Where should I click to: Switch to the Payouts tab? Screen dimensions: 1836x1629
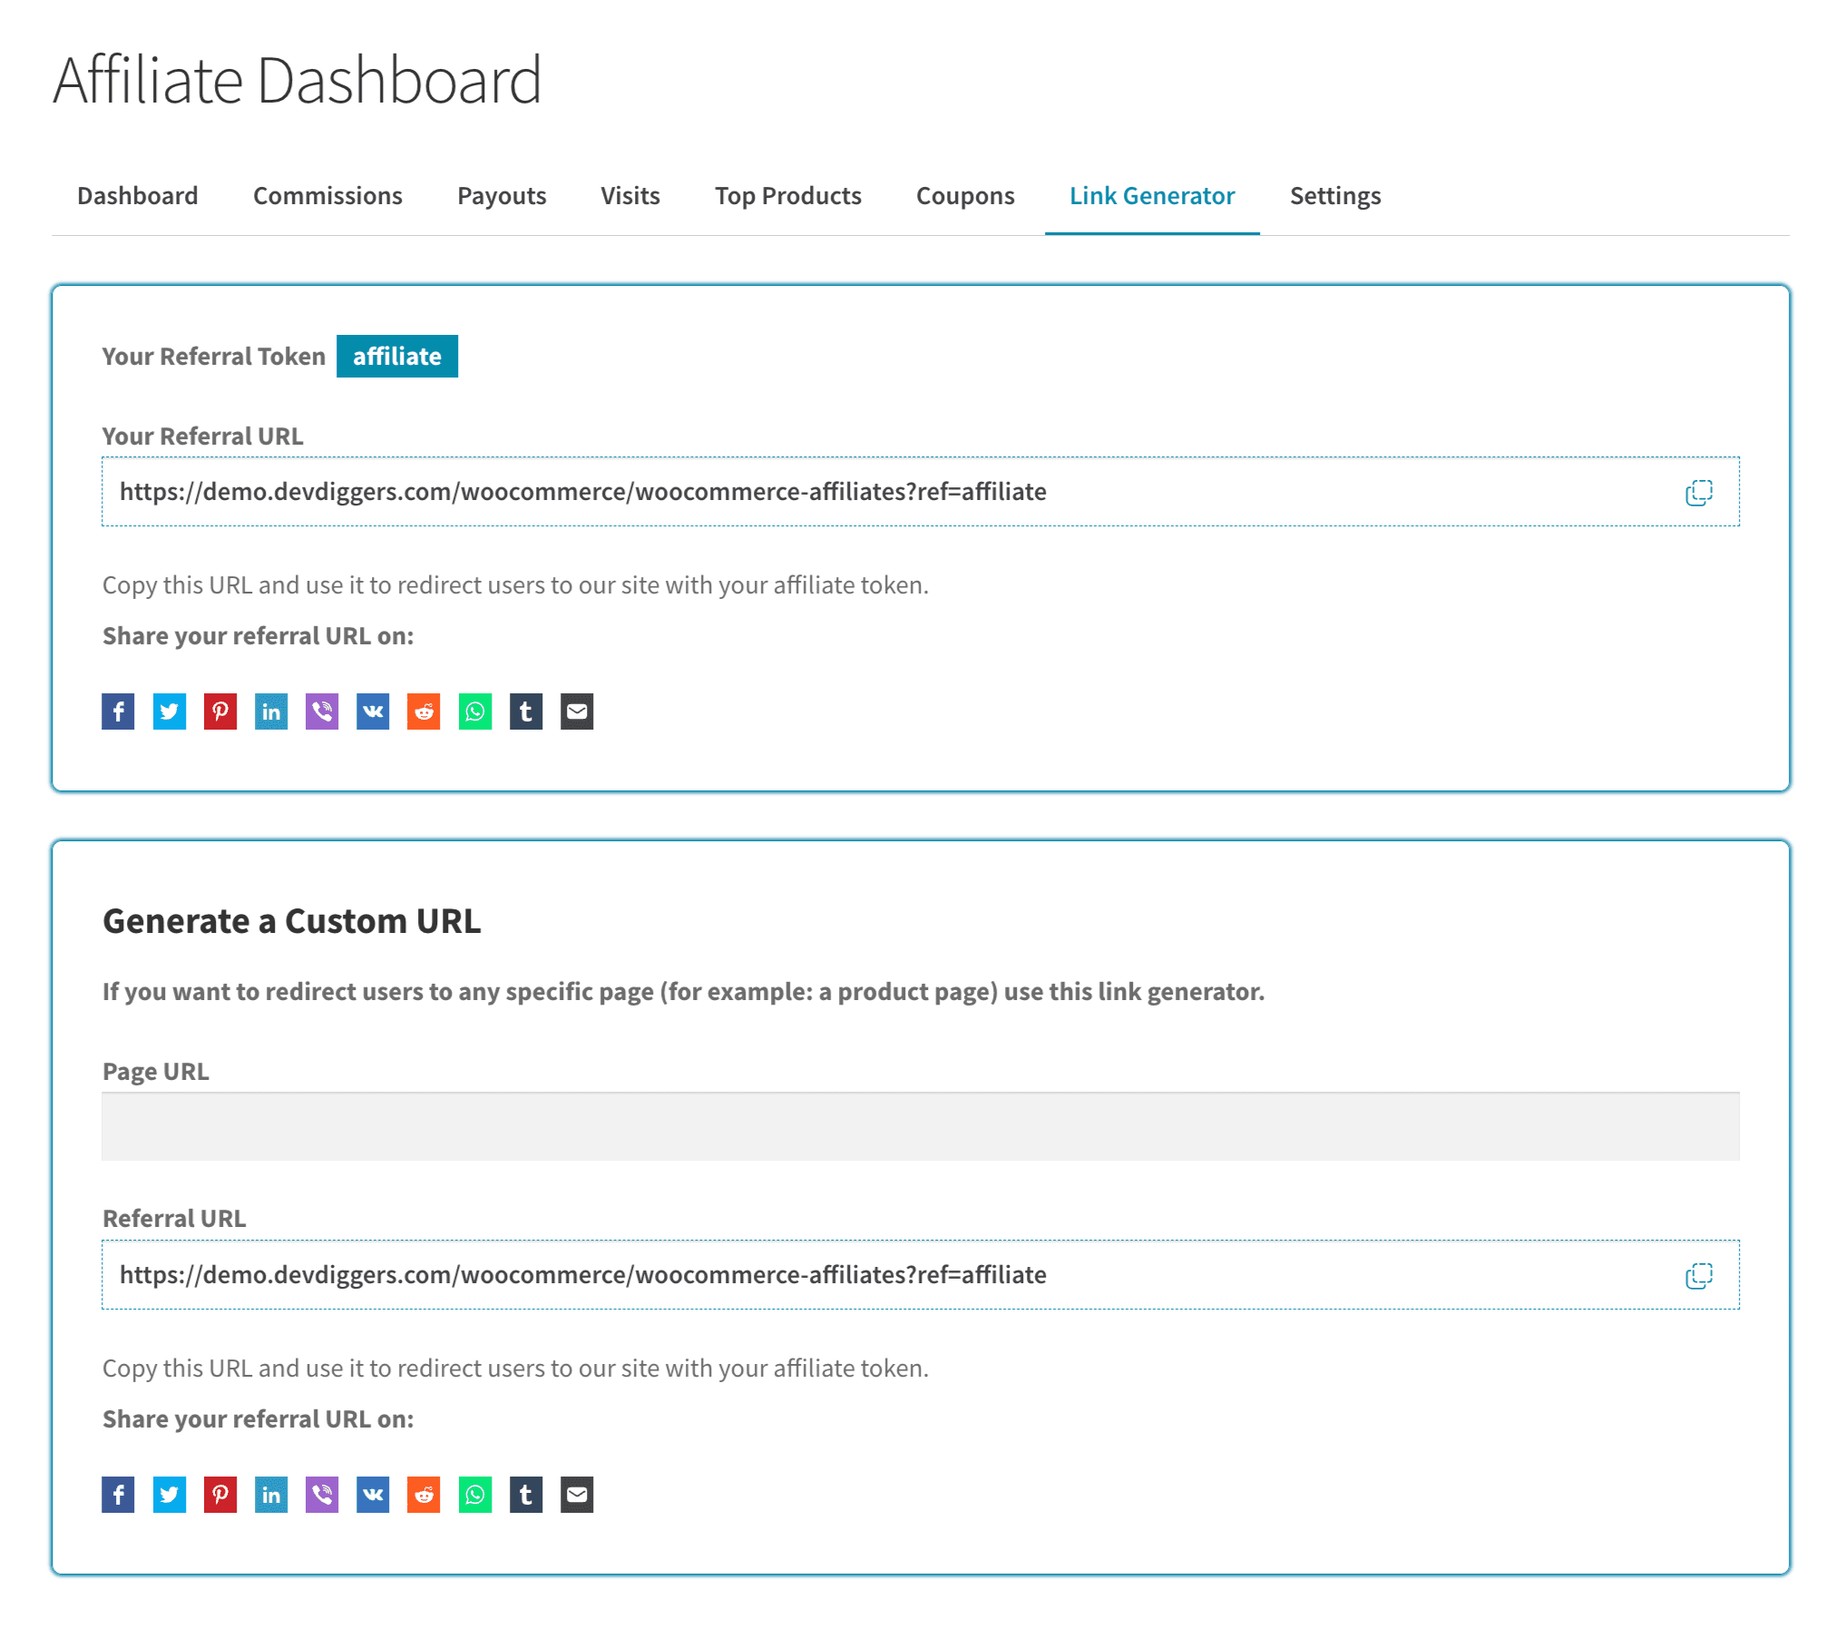[500, 195]
